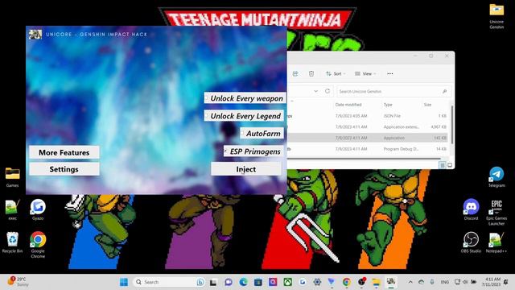Select the Program Debug Database row
This screenshot has width=515, height=290.
pos(368,149)
